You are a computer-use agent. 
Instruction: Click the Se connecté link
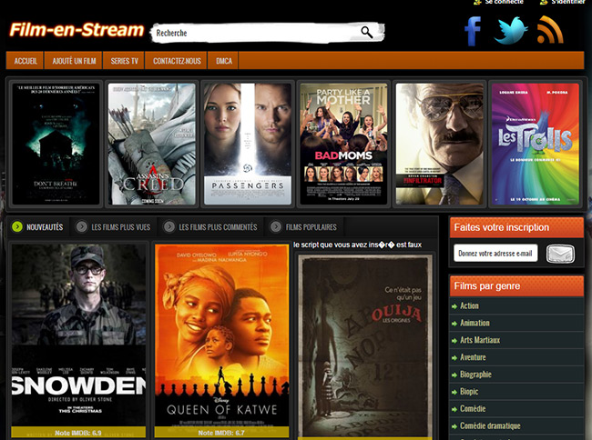(x=504, y=2)
